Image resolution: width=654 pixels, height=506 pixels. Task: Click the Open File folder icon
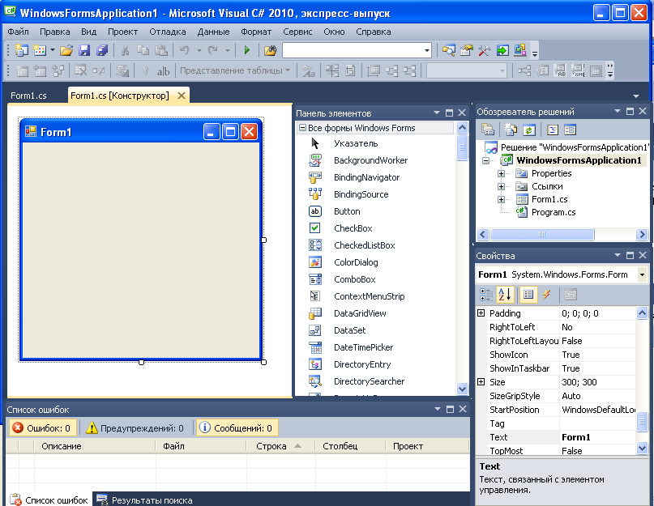click(x=66, y=50)
